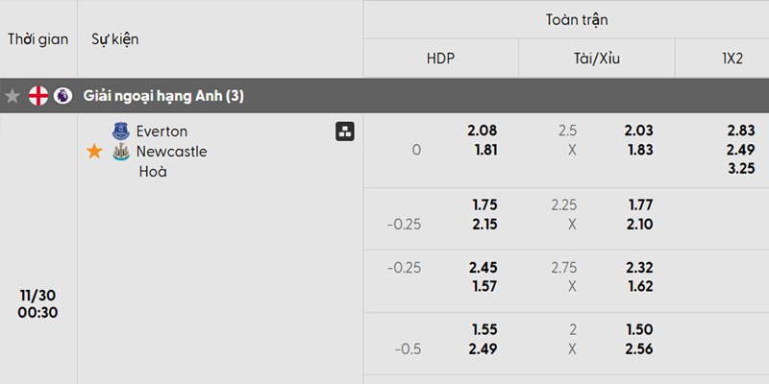Viewport: 769px width, 384px height.
Task: Bet Everton handicap odds 2.08
Action: (x=484, y=132)
